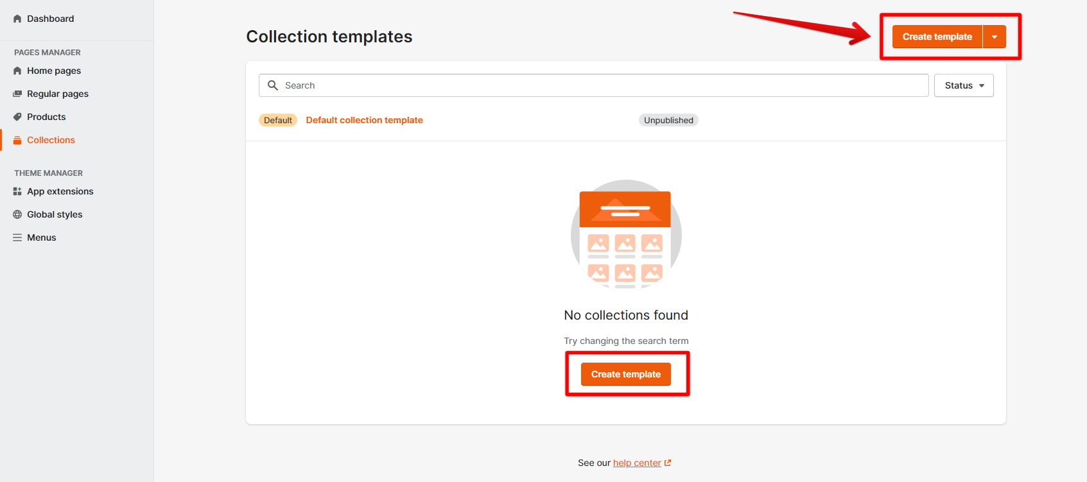The image size is (1087, 482).
Task: Follow the help center link
Action: 636,463
